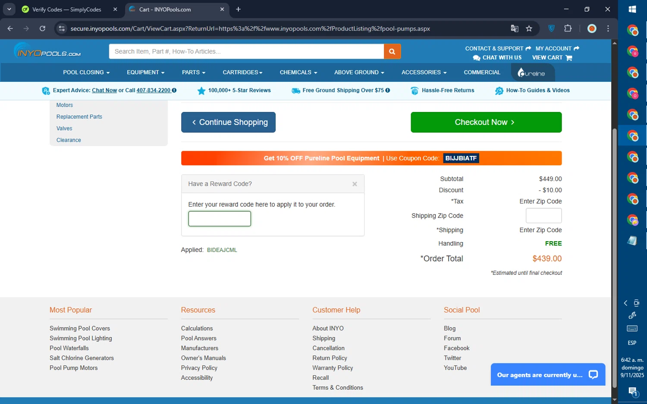This screenshot has width=647, height=404.
Task: Expand Parts dropdown menu
Action: point(193,72)
